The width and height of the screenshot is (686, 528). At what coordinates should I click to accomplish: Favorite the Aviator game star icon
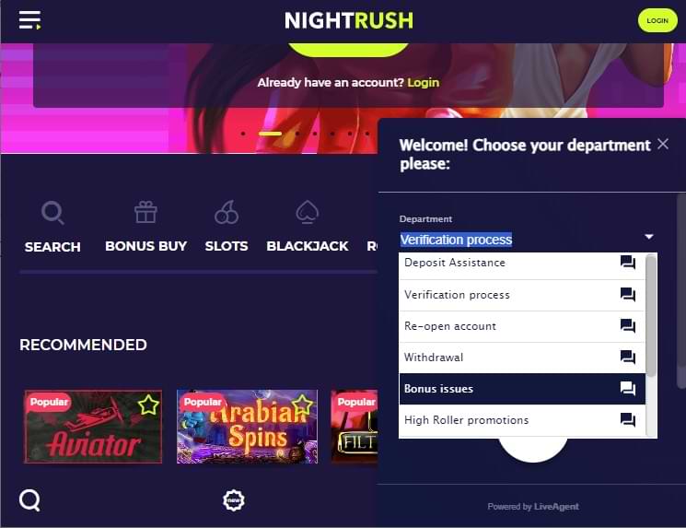148,405
